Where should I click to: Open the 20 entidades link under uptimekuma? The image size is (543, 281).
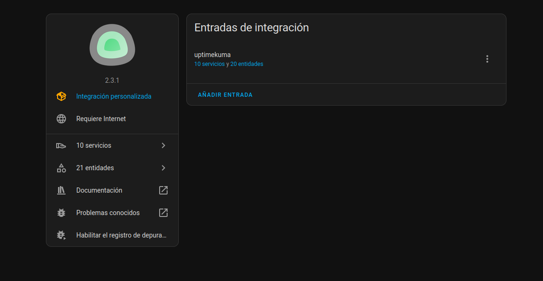[247, 64]
